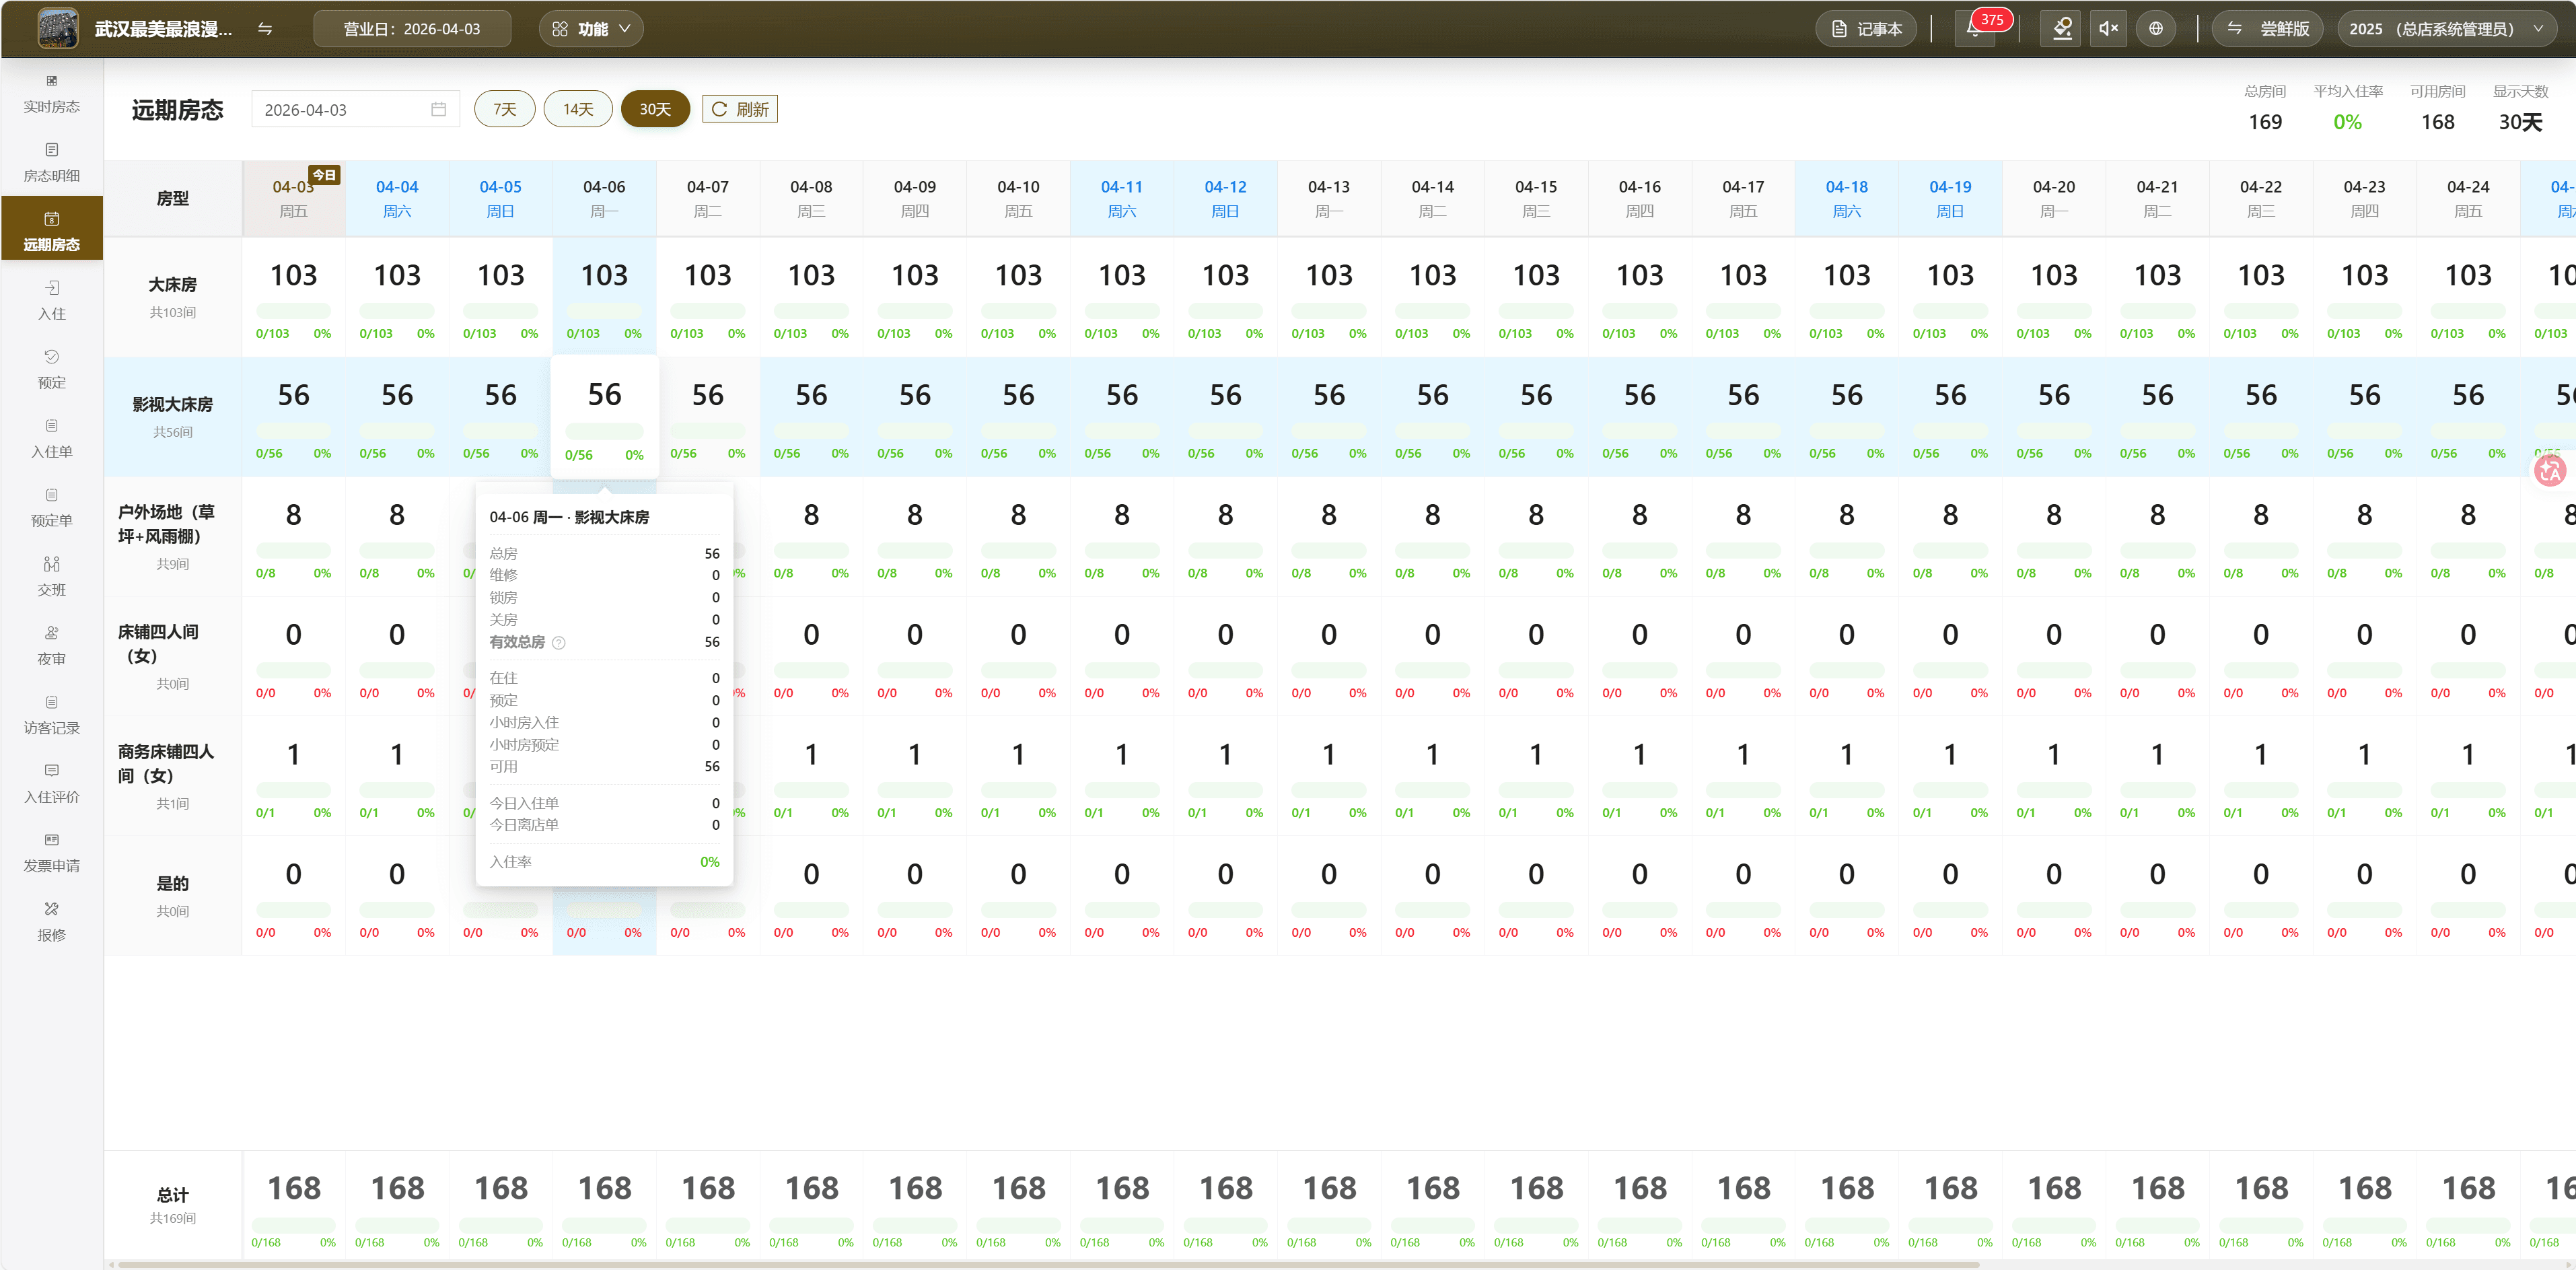Select the 14天 range option
This screenshot has width=2576, height=1270.
578,109
